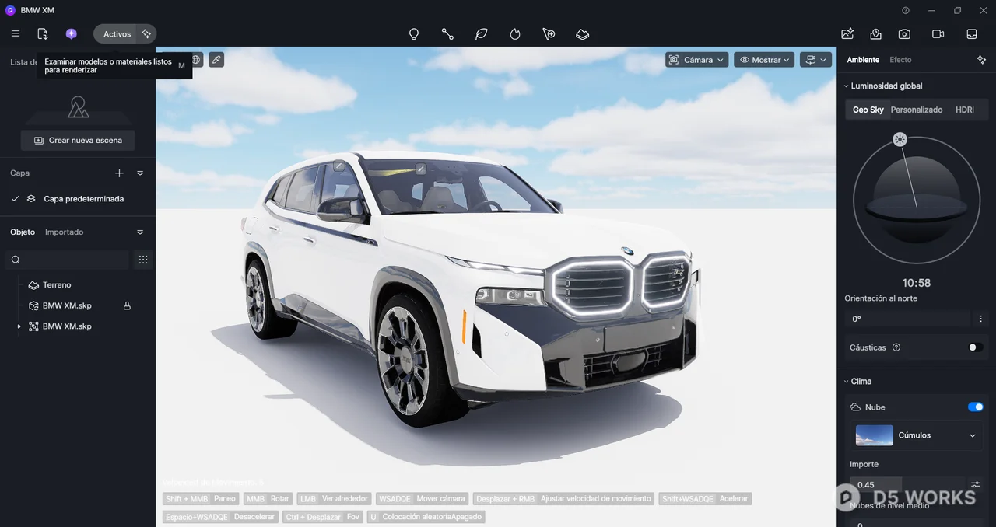The image size is (996, 527).
Task: Switch to the Efecto tab
Action: (900, 60)
